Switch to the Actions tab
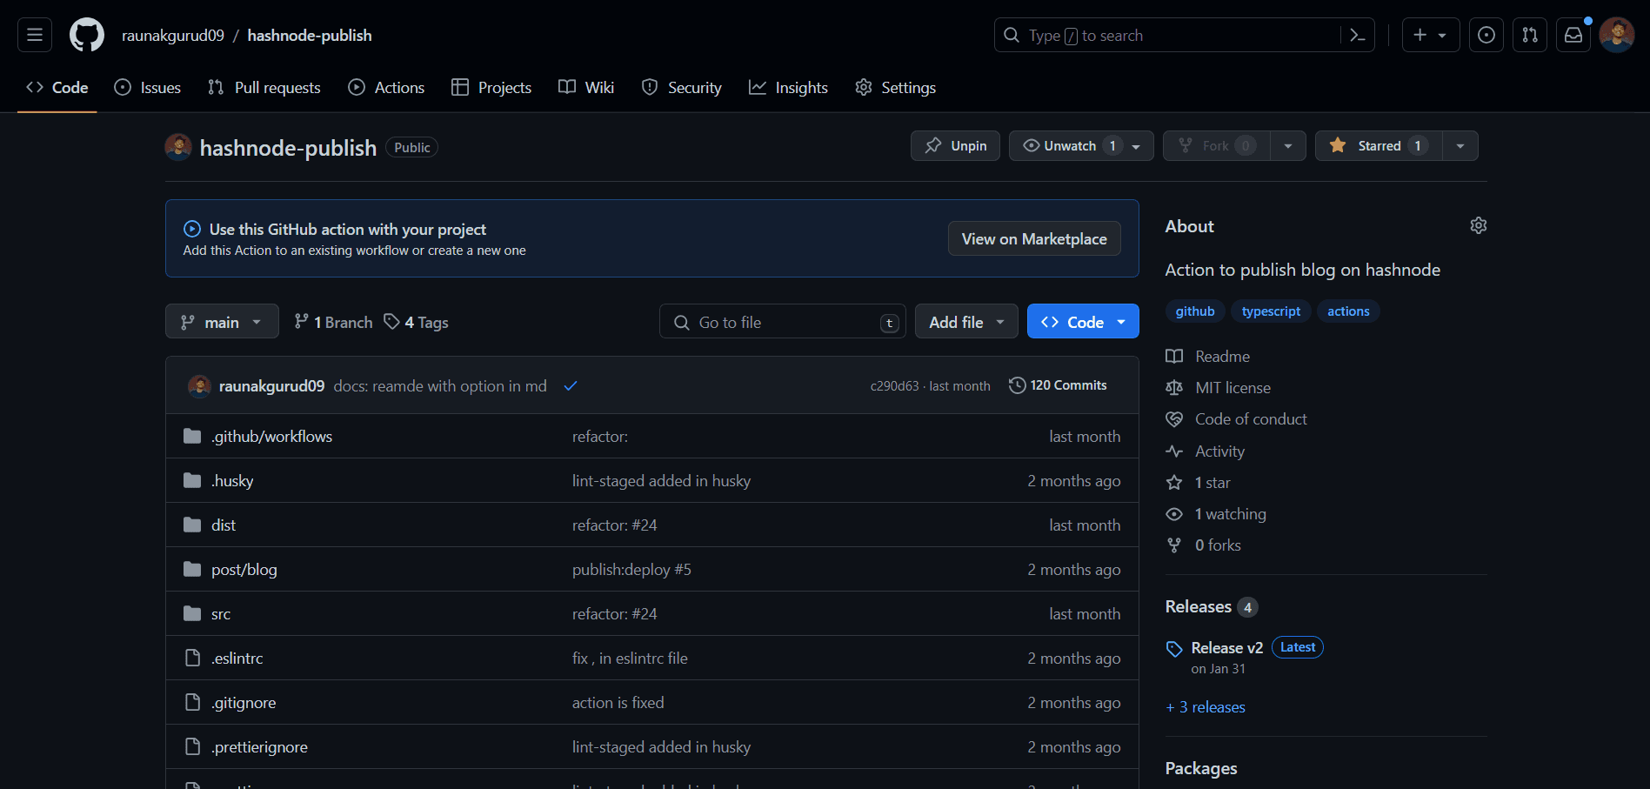 pos(386,87)
